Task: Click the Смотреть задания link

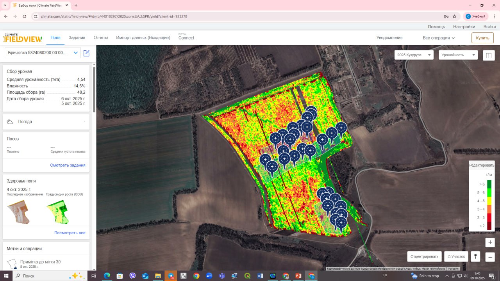Action: pyautogui.click(x=68, y=165)
